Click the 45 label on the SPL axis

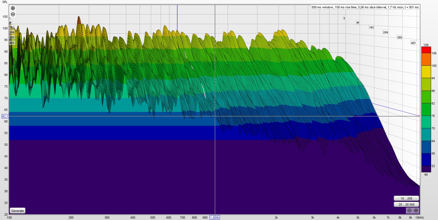coord(6,156)
